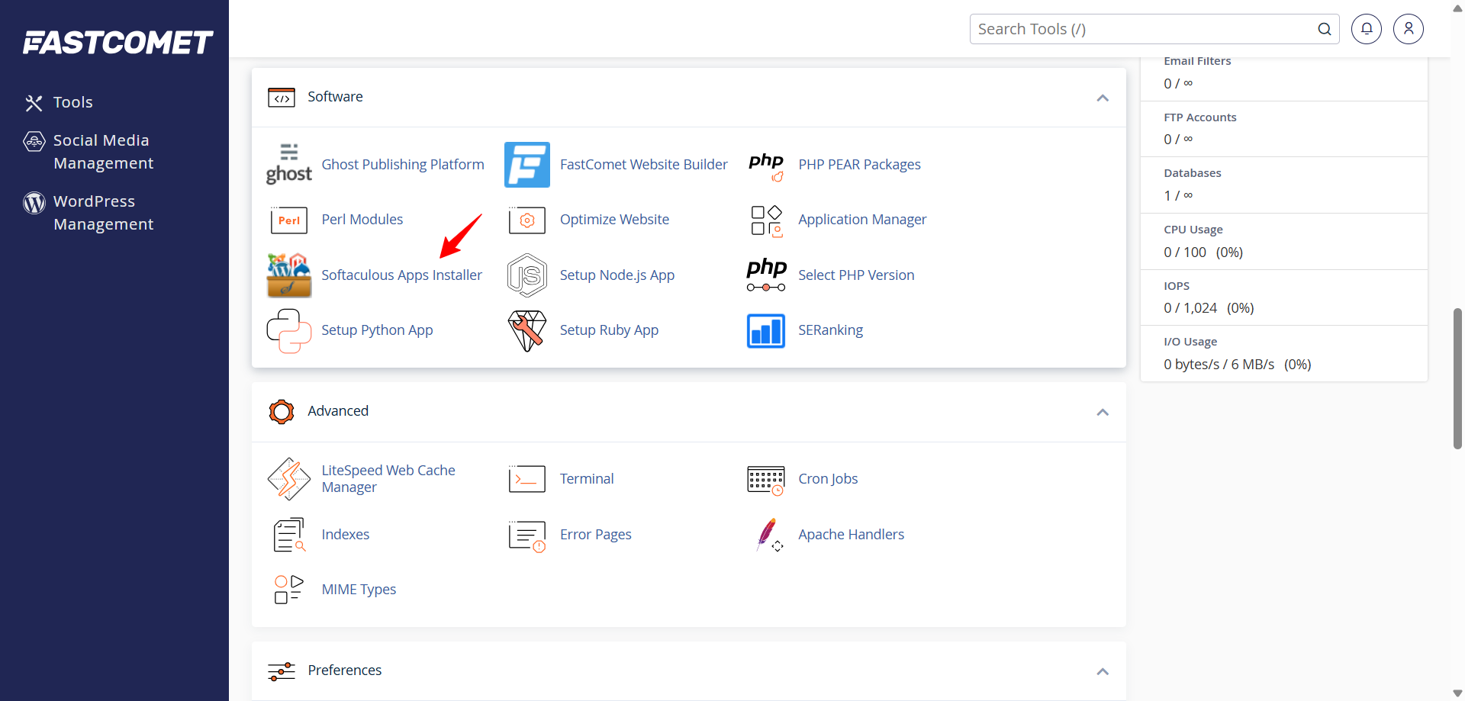Click the Apache Handlers feather icon
The width and height of the screenshot is (1465, 701).
(769, 535)
